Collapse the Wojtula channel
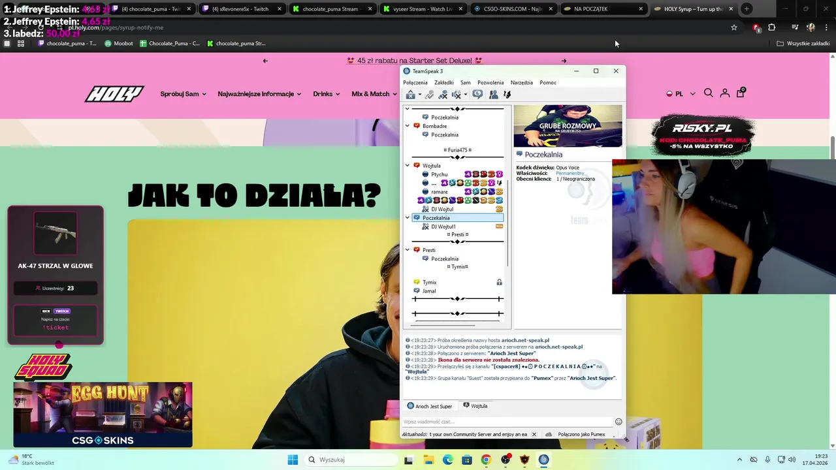The height and width of the screenshot is (470, 836). [x=408, y=166]
